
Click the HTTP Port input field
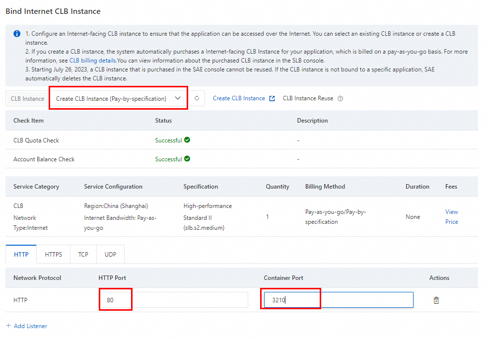coord(173,300)
